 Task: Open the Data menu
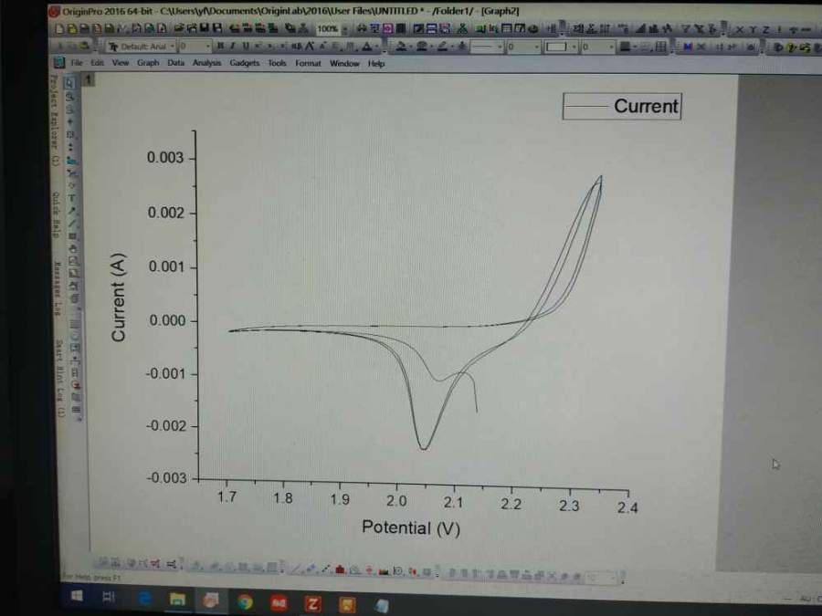(x=175, y=63)
